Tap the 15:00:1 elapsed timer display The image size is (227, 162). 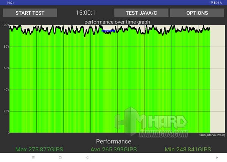click(86, 13)
